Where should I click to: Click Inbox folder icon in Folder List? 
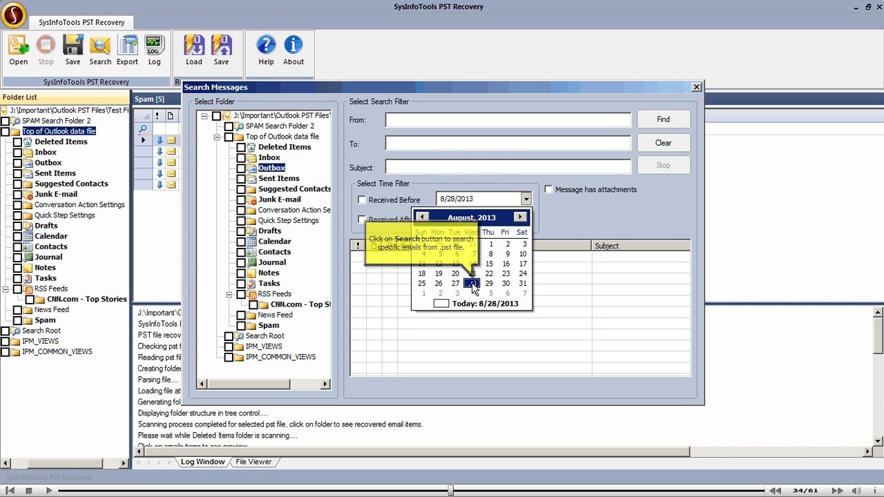click(x=28, y=153)
